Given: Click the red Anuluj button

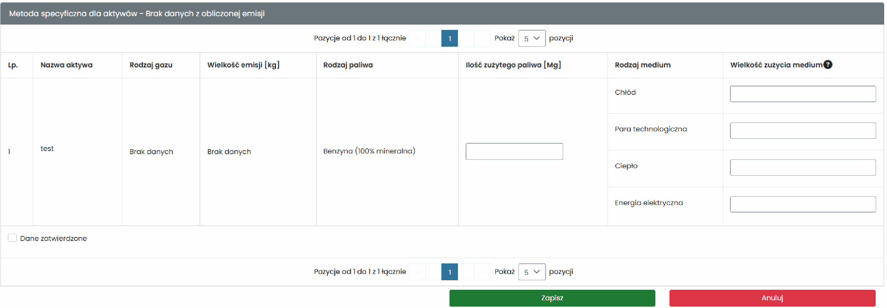Looking at the screenshot, I should (772, 298).
